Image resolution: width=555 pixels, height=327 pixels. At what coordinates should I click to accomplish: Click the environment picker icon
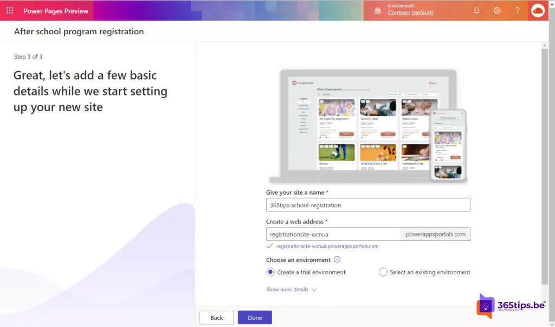378,11
